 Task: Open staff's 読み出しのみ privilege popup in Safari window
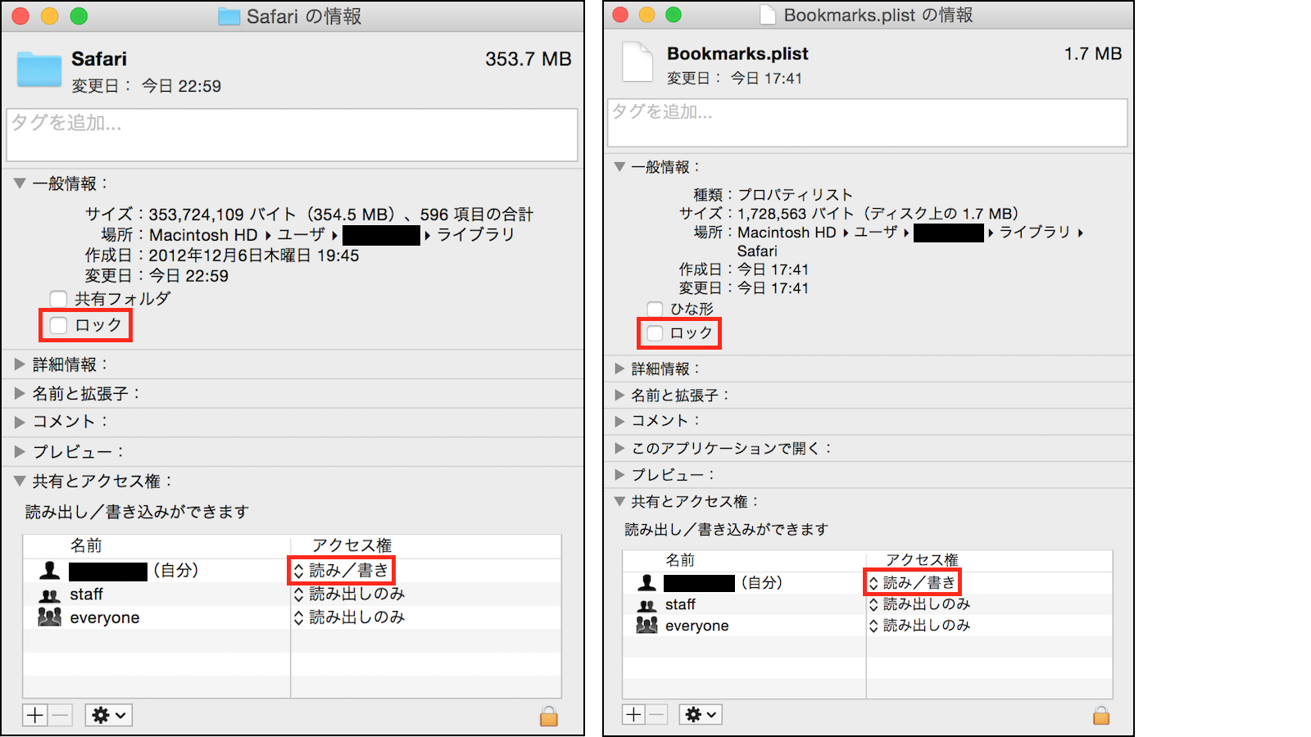[x=349, y=594]
